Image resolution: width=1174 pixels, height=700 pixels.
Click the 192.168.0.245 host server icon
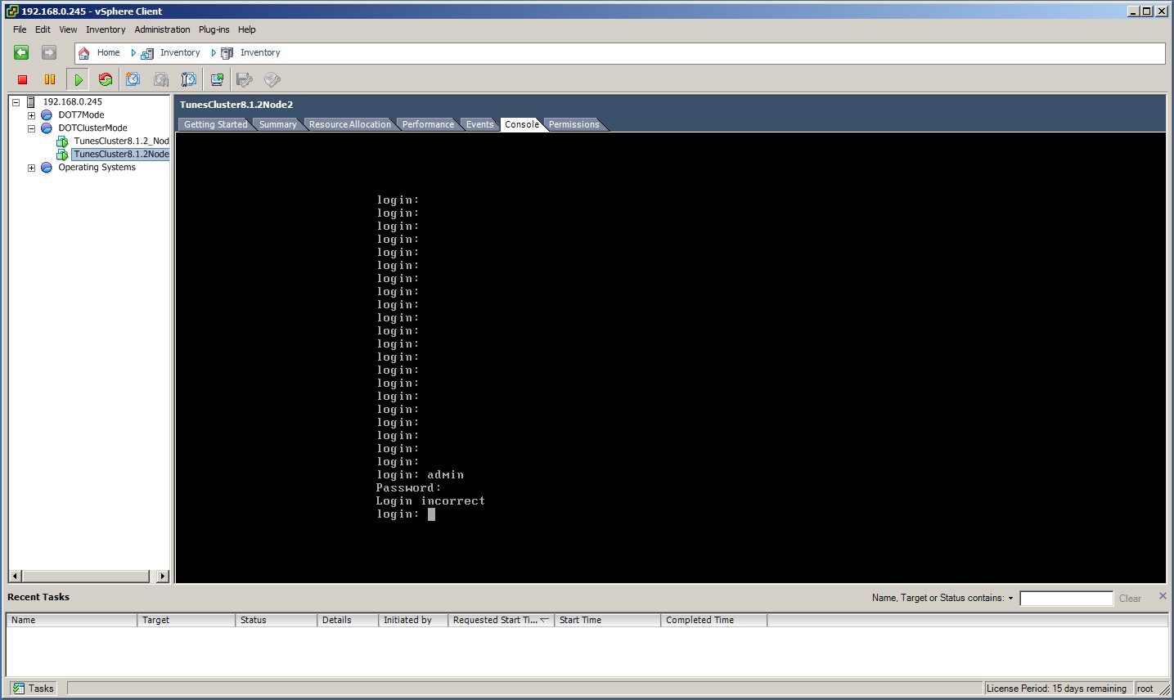(31, 102)
